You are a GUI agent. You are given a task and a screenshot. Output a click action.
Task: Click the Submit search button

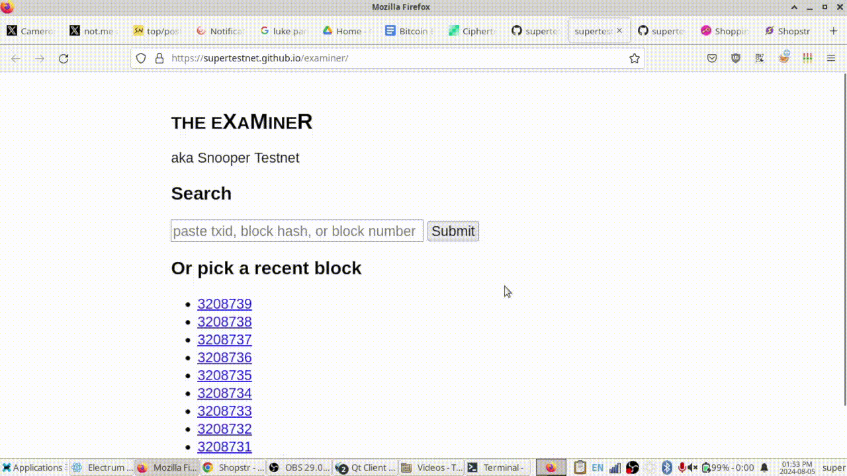[x=453, y=231]
